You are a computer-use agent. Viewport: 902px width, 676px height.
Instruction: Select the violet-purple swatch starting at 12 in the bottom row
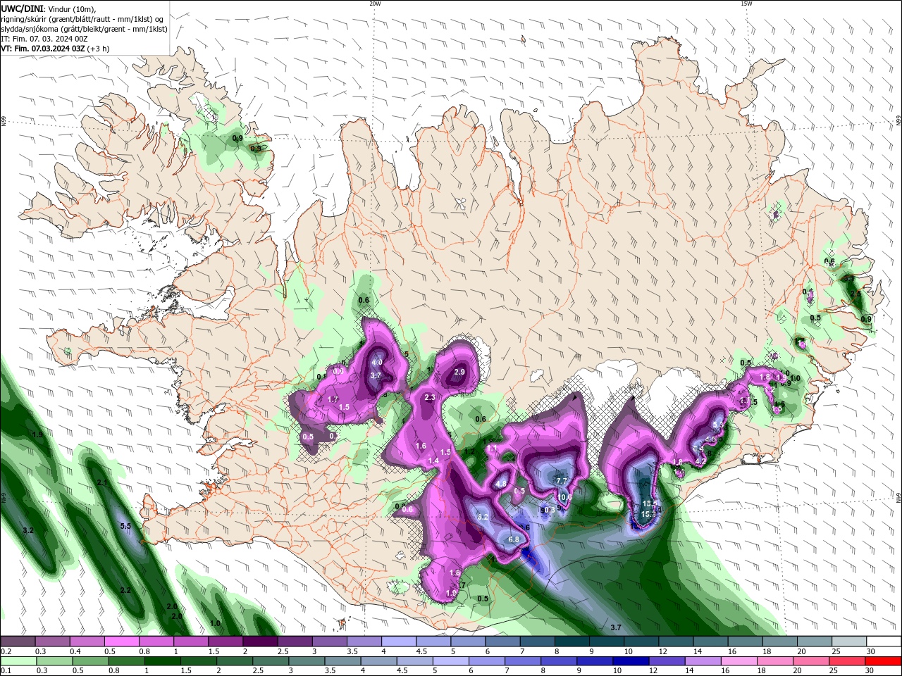coord(667,661)
